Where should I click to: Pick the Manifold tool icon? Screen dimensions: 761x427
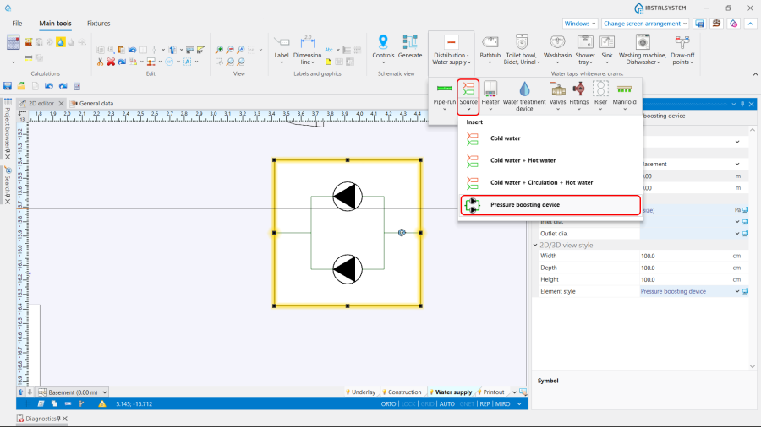click(x=626, y=89)
